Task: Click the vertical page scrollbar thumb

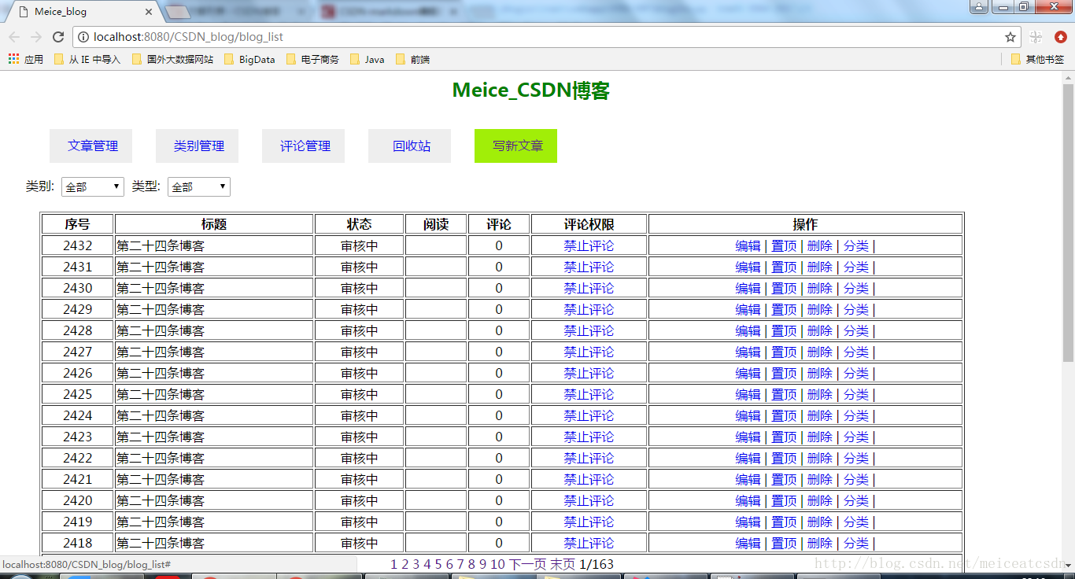Action: coord(1068,222)
